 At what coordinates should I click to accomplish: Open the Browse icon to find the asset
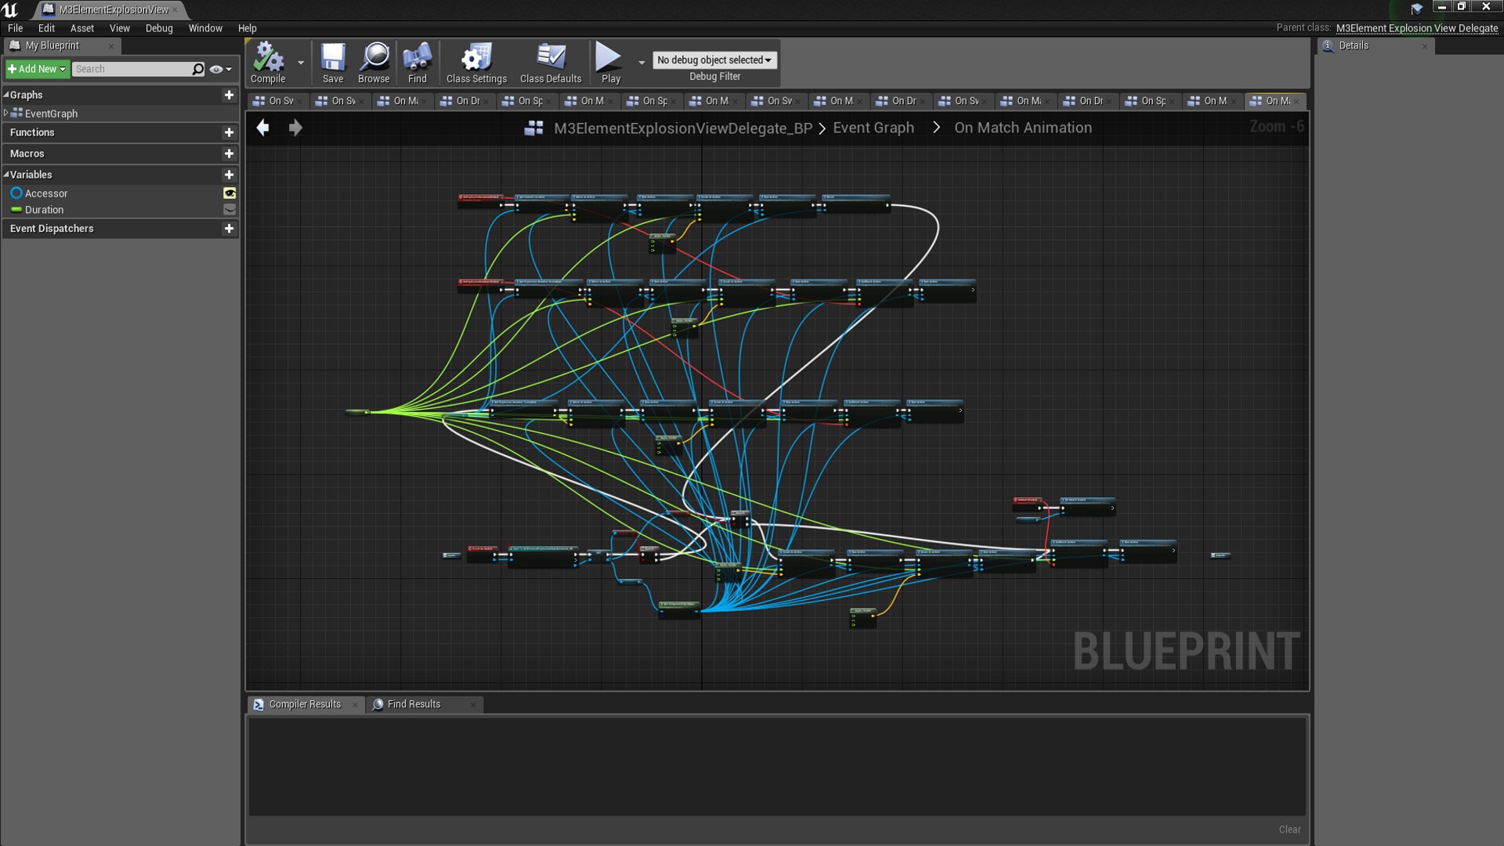[x=374, y=56]
